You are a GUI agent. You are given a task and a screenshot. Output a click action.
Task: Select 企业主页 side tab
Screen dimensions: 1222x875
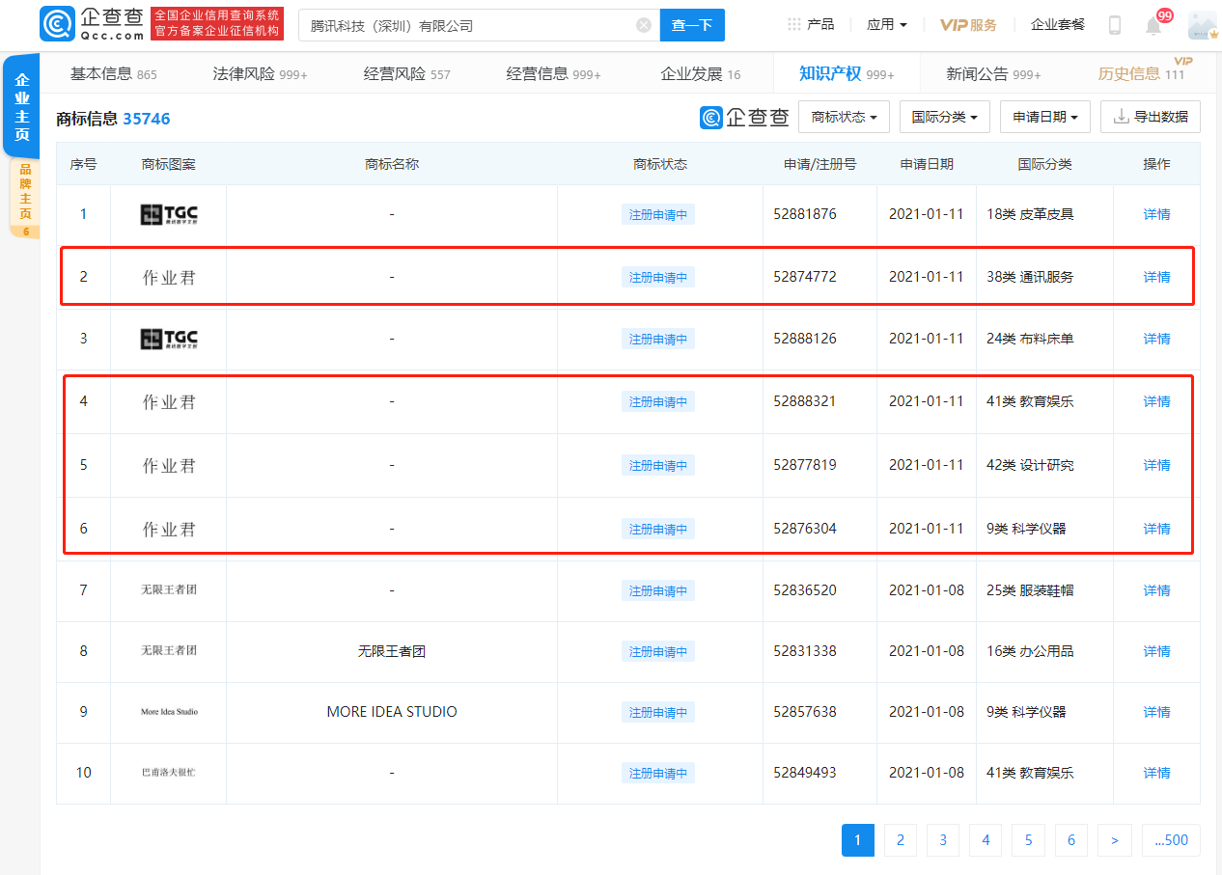pyautogui.click(x=21, y=106)
